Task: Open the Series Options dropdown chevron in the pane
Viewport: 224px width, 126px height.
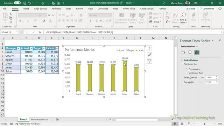Action: (x=197, y=47)
